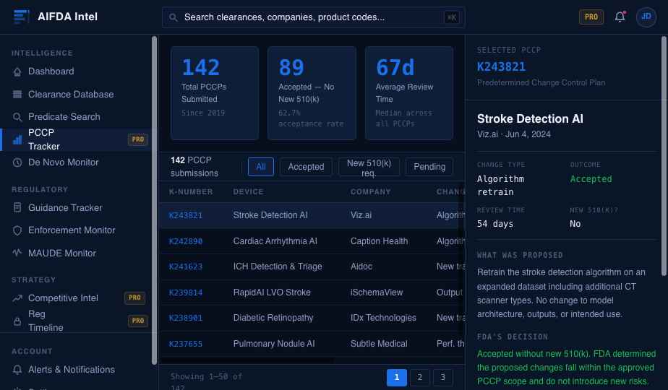Viewport: 668px width, 390px height.
Task: Click the Predicate Search magnifier icon
Action: click(x=17, y=117)
